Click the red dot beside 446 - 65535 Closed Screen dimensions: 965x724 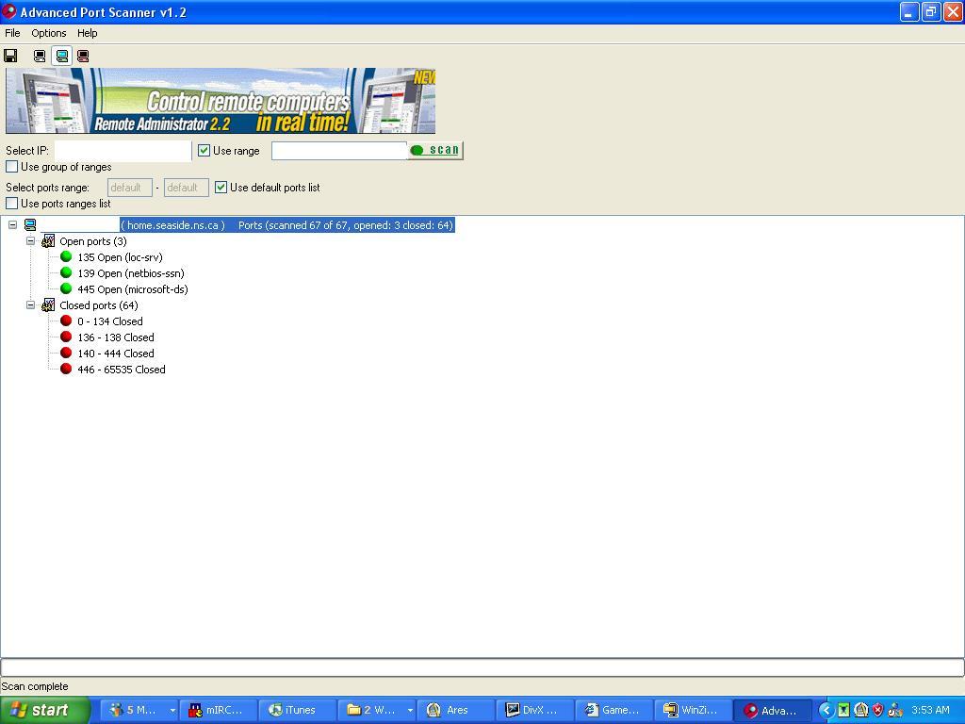pyautogui.click(x=66, y=369)
